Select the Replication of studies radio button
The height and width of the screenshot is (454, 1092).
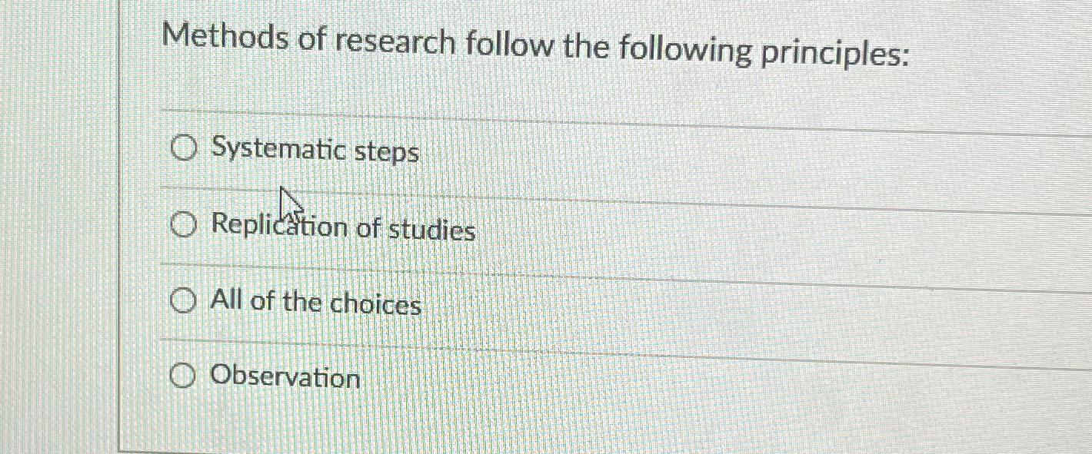[x=183, y=225]
